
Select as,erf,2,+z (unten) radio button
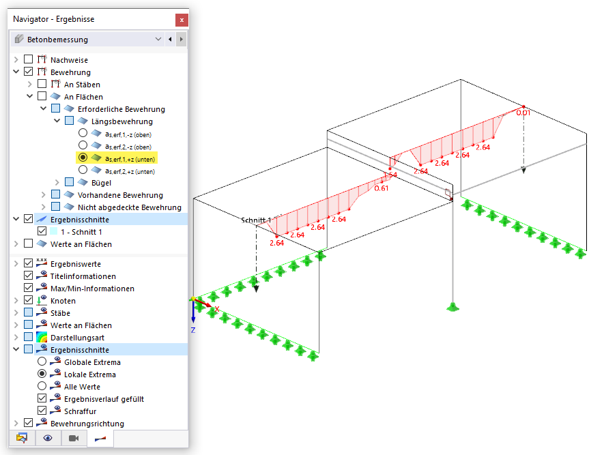(x=83, y=170)
